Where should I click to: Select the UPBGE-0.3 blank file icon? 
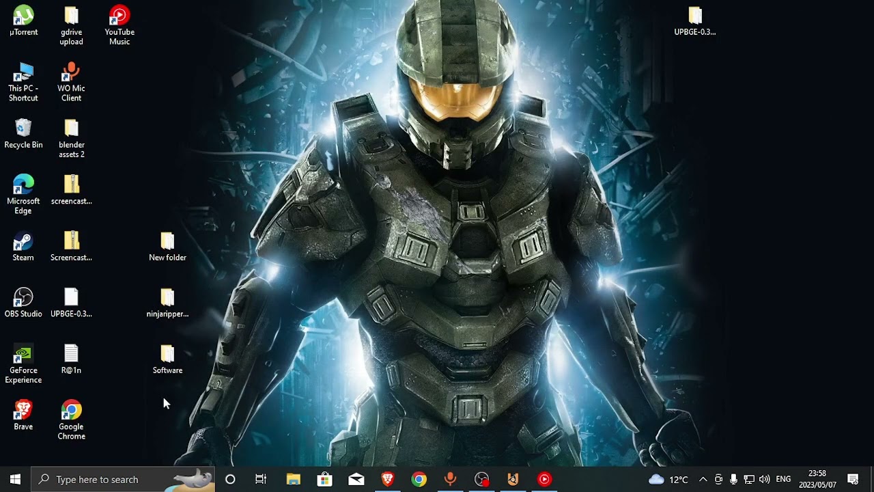point(71,303)
